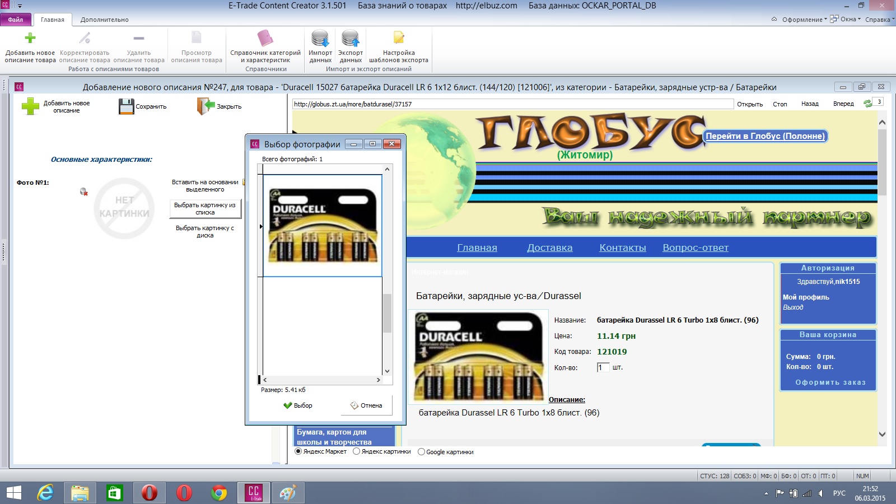This screenshot has width=896, height=504.
Task: Click the Экспорт данных ribbon icon
Action: point(351,38)
